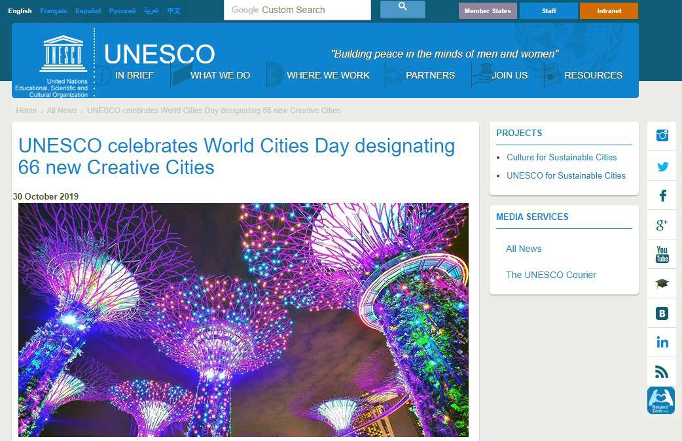This screenshot has height=441, width=682.
Task: Click the Member States button
Action: (x=488, y=11)
